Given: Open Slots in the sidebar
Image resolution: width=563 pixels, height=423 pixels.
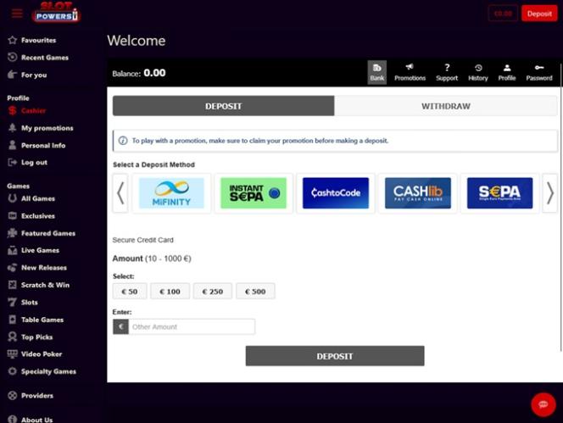Looking at the screenshot, I should click(30, 303).
